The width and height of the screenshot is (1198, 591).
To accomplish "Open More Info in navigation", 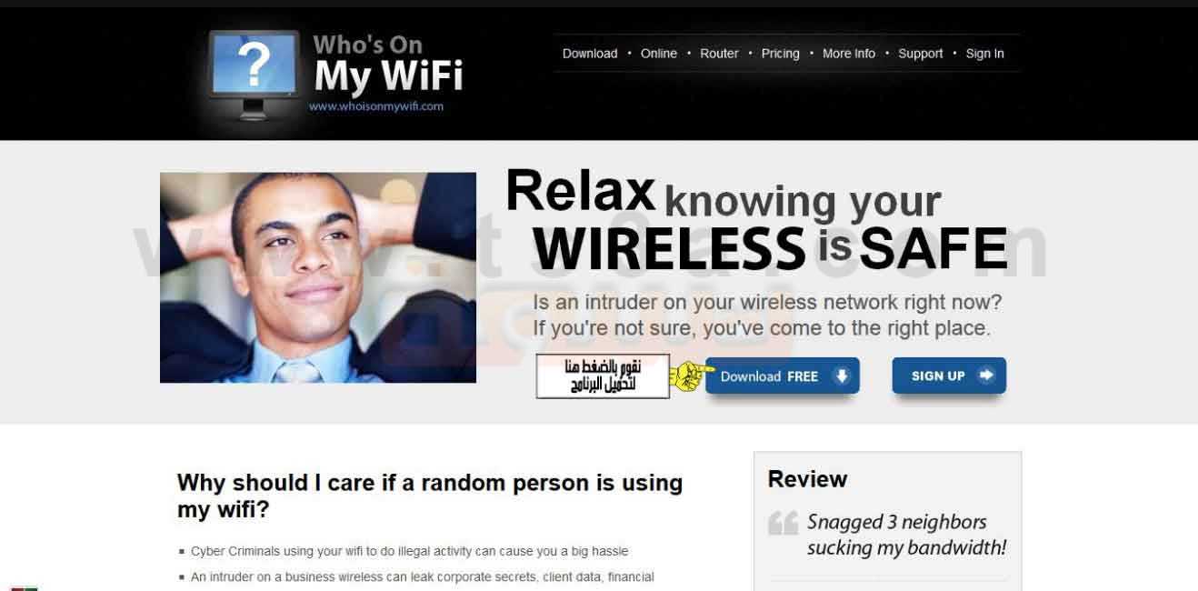I will click(x=849, y=54).
